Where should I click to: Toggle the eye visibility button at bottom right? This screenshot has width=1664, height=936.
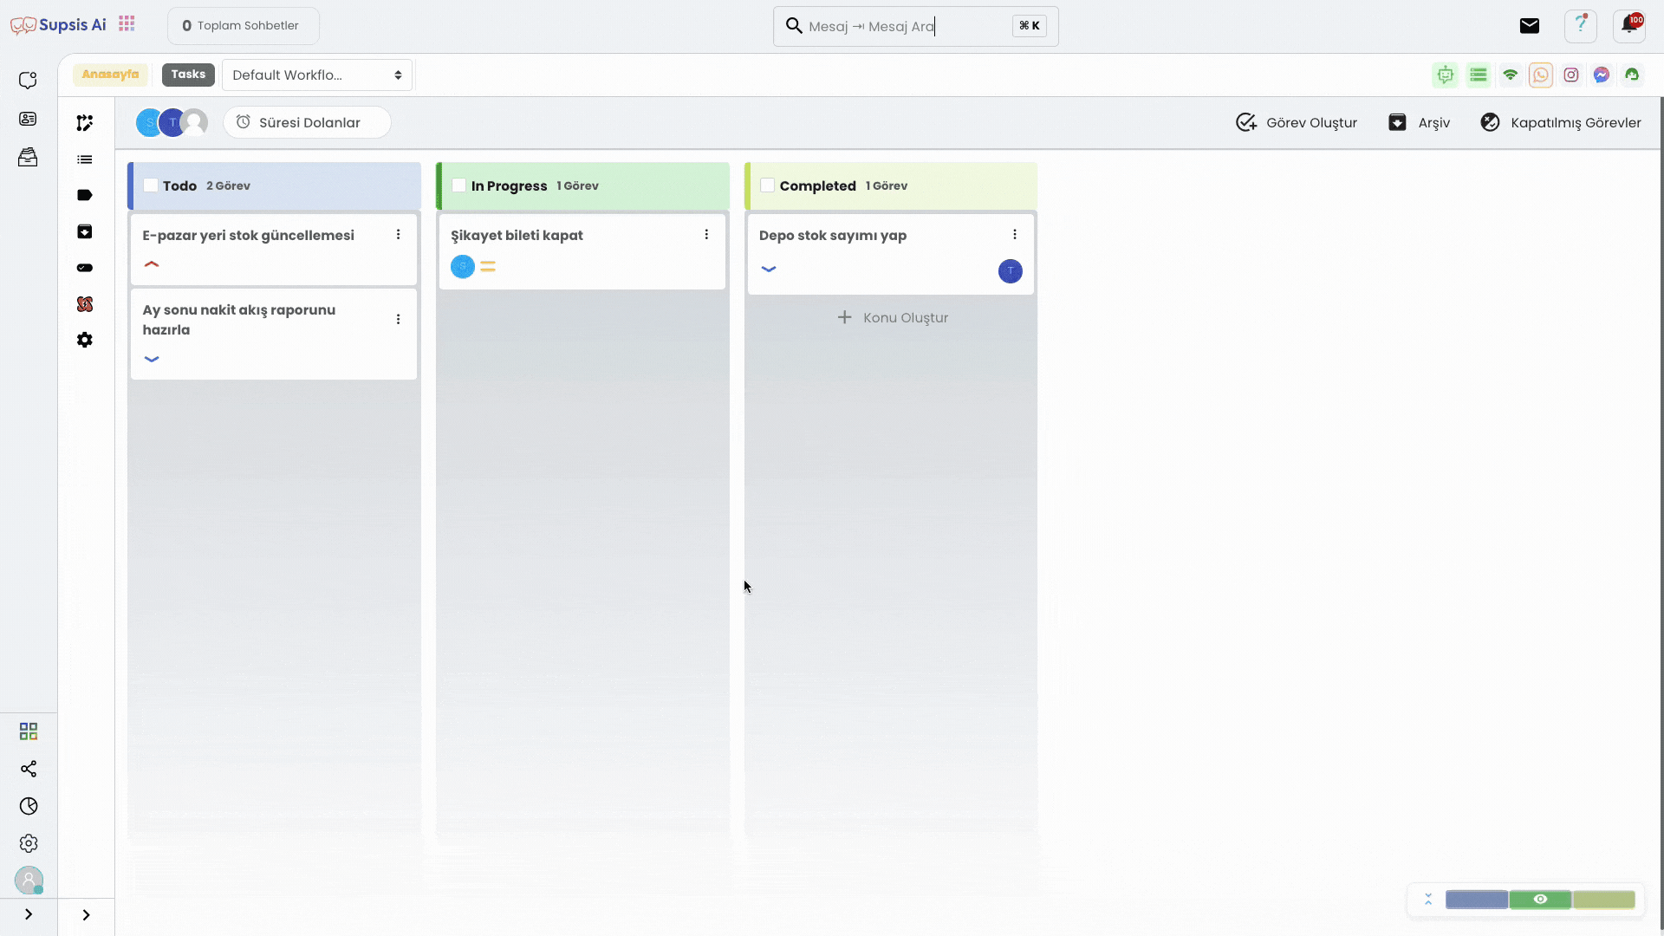(x=1540, y=900)
